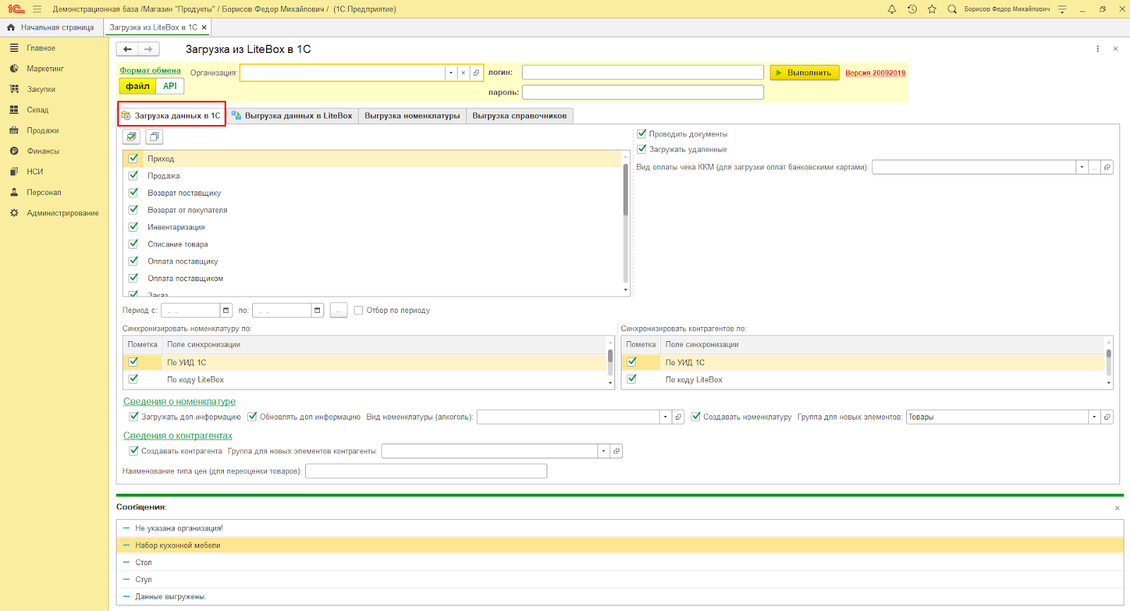This screenshot has width=1130, height=611.
Task: Click the логин input field
Action: (643, 73)
